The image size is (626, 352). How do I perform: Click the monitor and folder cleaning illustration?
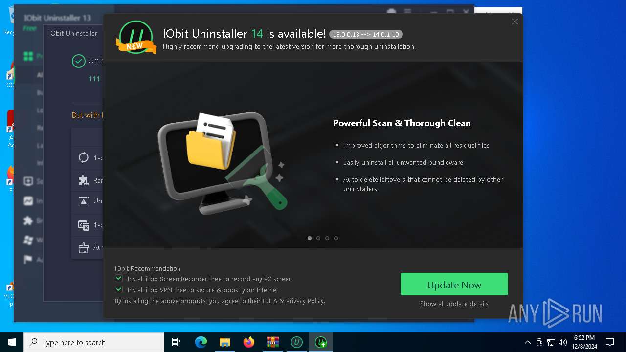click(222, 163)
